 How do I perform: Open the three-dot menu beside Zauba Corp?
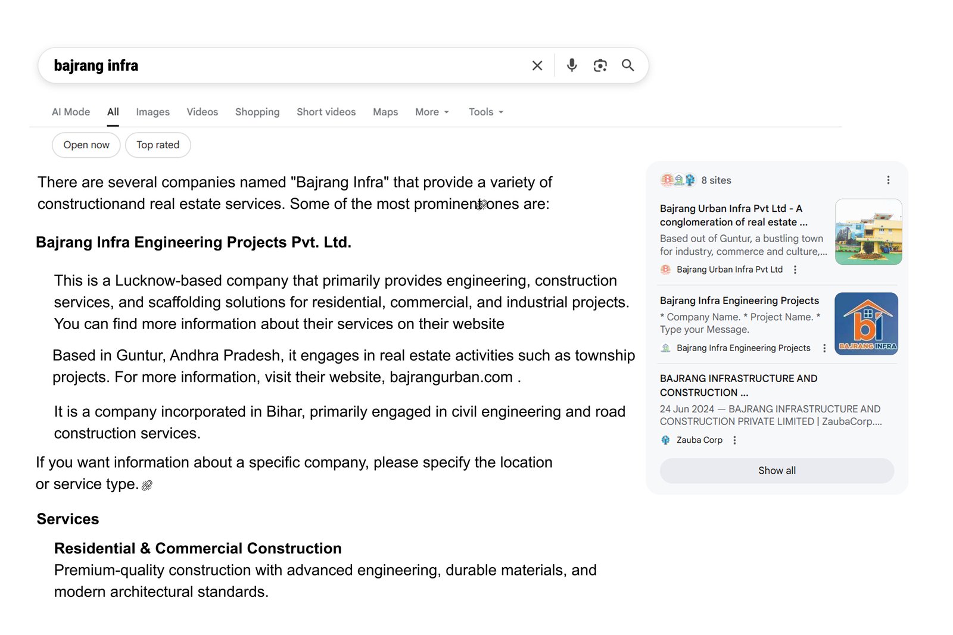coord(734,440)
